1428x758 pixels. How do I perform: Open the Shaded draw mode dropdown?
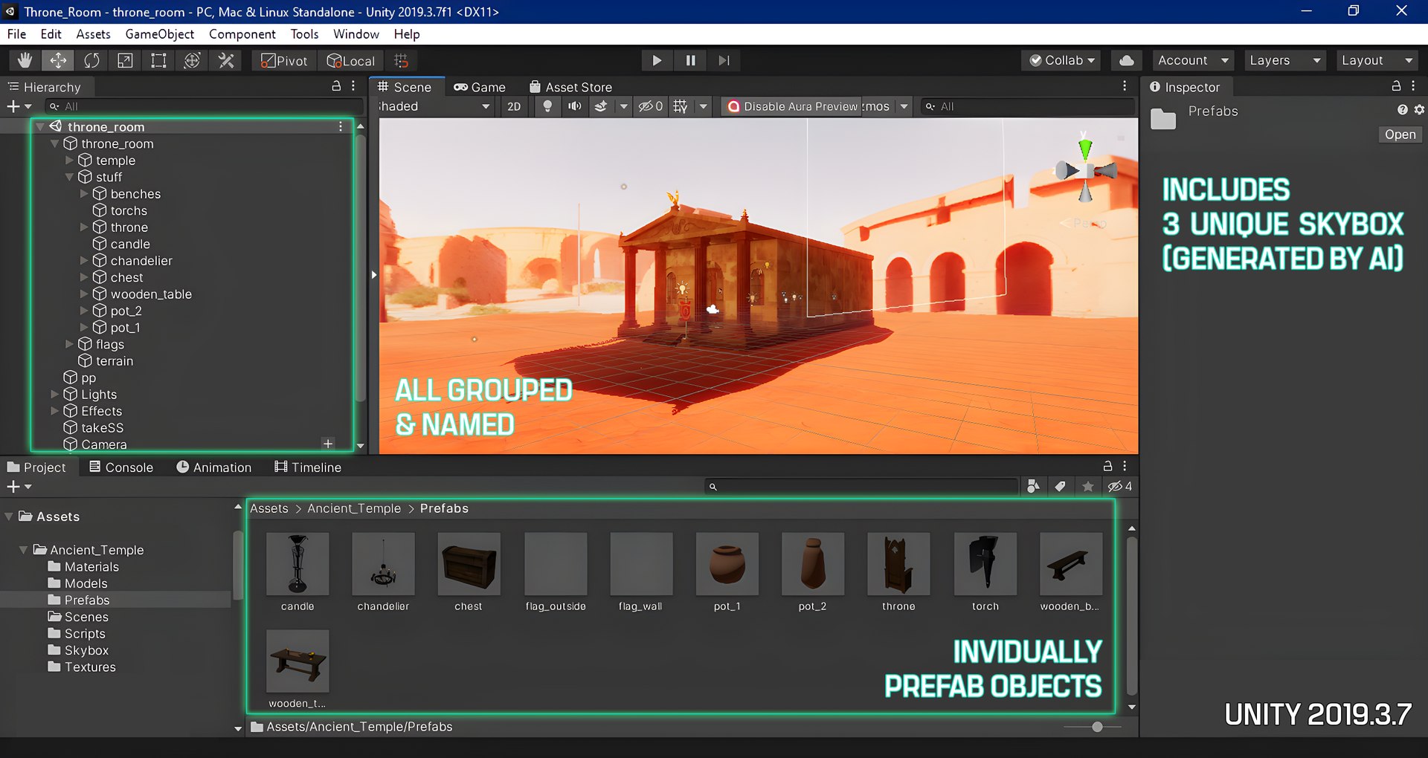435,106
